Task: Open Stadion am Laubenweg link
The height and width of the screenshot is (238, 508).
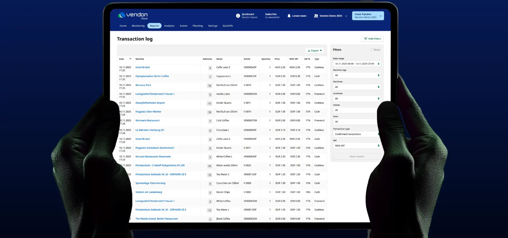Action: (x=149, y=192)
